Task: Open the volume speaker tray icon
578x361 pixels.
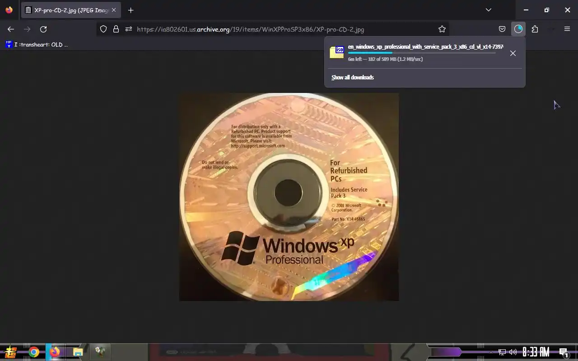Action: tap(513, 352)
